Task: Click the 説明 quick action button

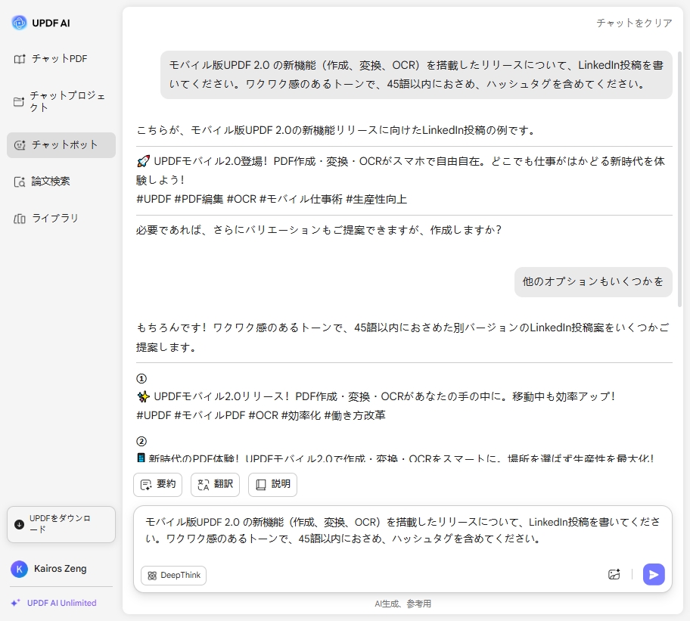Action: pos(273,485)
